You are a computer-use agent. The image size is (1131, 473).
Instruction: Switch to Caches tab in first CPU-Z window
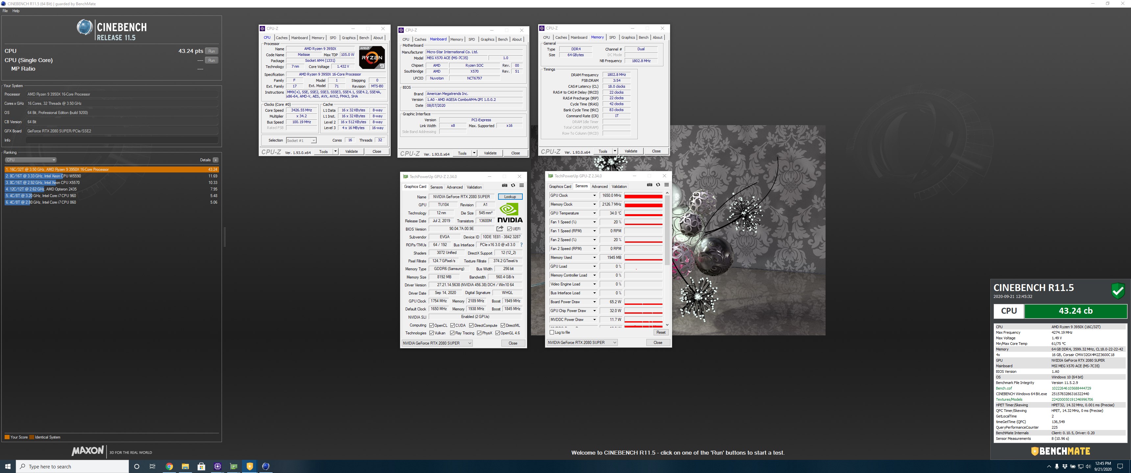pos(281,38)
